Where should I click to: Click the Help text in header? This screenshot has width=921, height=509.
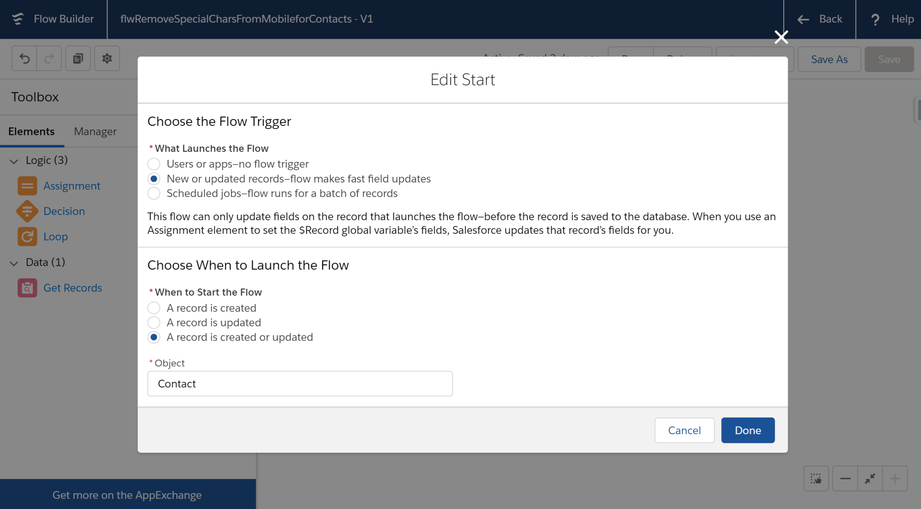(x=903, y=19)
